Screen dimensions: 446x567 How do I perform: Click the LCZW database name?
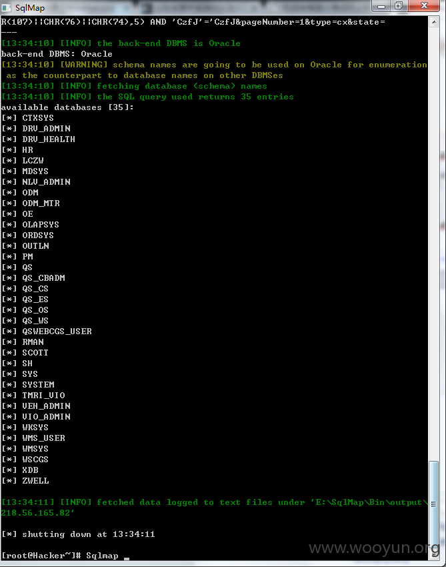pyautogui.click(x=33, y=161)
